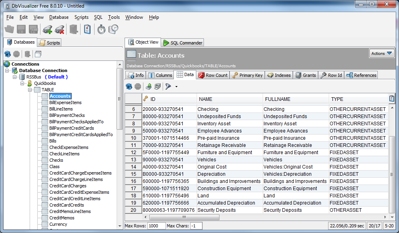This screenshot has height=233, width=399.
Task: Click the Security Deposits name cell
Action: [230, 210]
